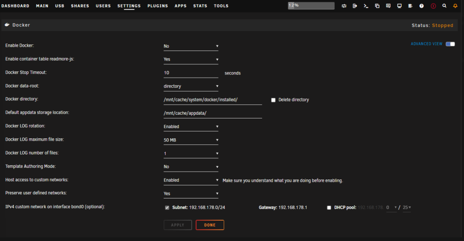Open the Template Authoring Mode dropdown
The width and height of the screenshot is (464, 241).
click(191, 167)
